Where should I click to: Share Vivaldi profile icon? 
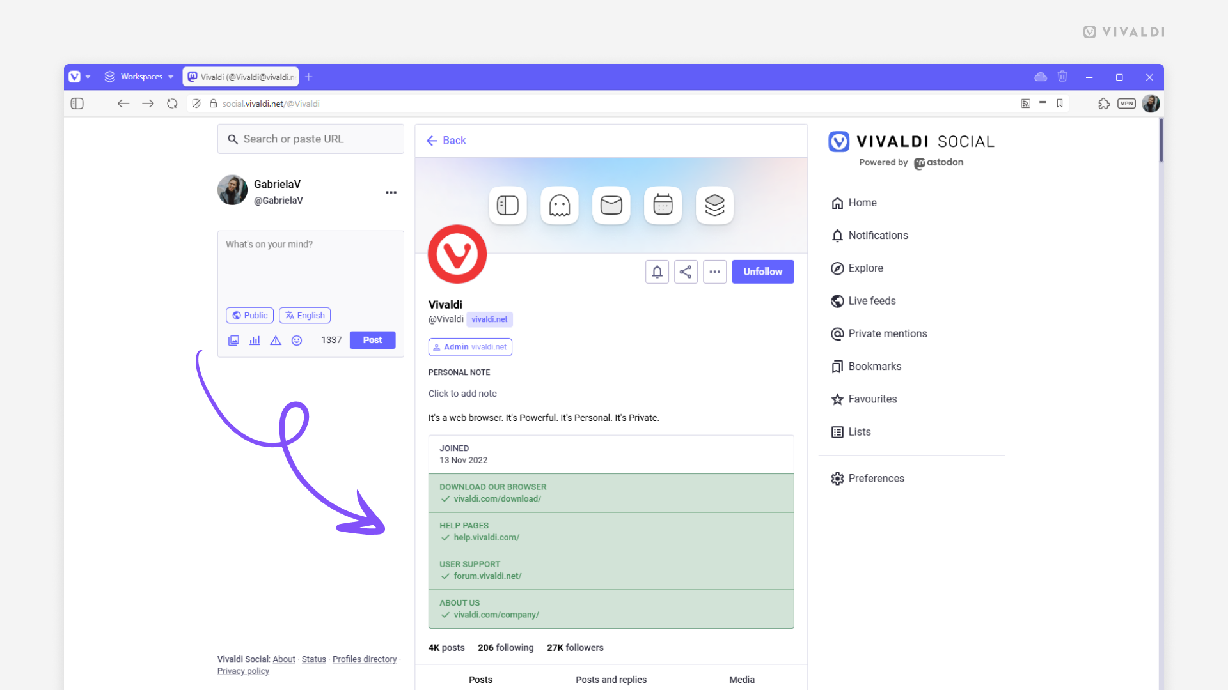(686, 272)
